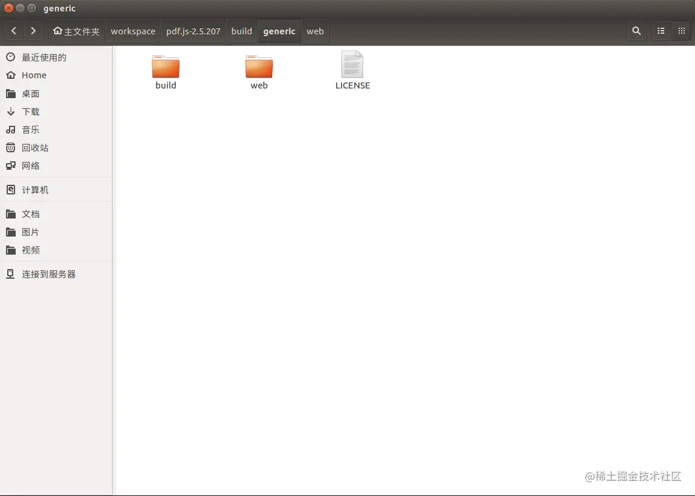Jump to workspace in path bar
This screenshot has width=695, height=496.
point(133,31)
